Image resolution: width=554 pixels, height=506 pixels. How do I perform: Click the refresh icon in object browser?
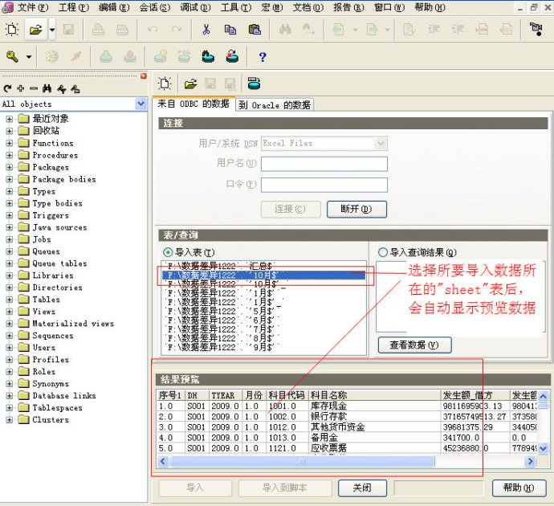coord(7,88)
